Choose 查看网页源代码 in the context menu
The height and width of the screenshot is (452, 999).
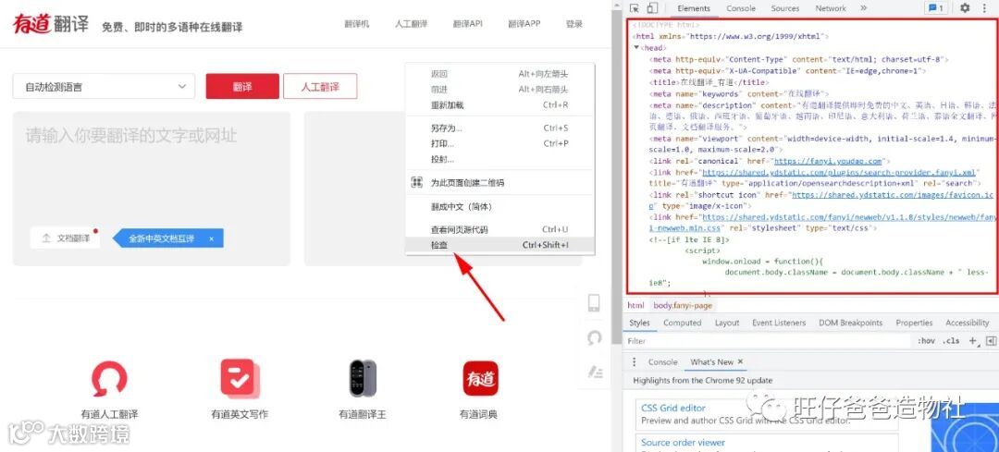[500, 230]
